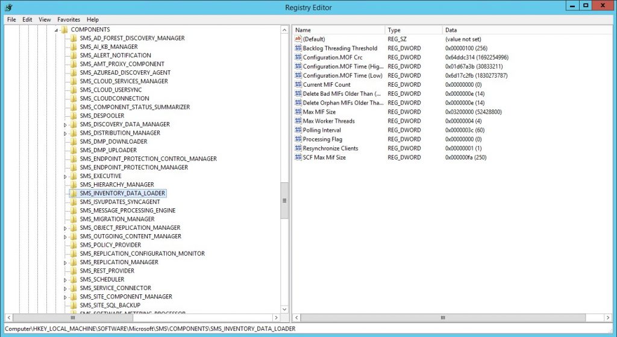Viewport: 617px width, 337px height.
Task: Collapse the COMPONENTS key
Action: coord(56,29)
